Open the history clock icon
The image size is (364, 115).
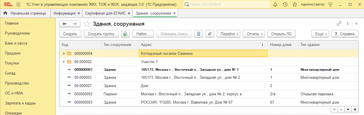click(x=285, y=5)
